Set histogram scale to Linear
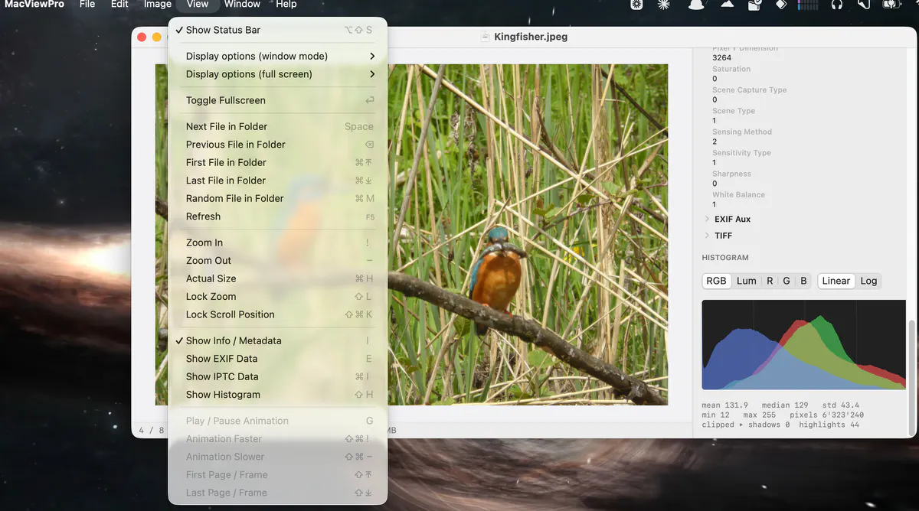The image size is (919, 511). (836, 281)
